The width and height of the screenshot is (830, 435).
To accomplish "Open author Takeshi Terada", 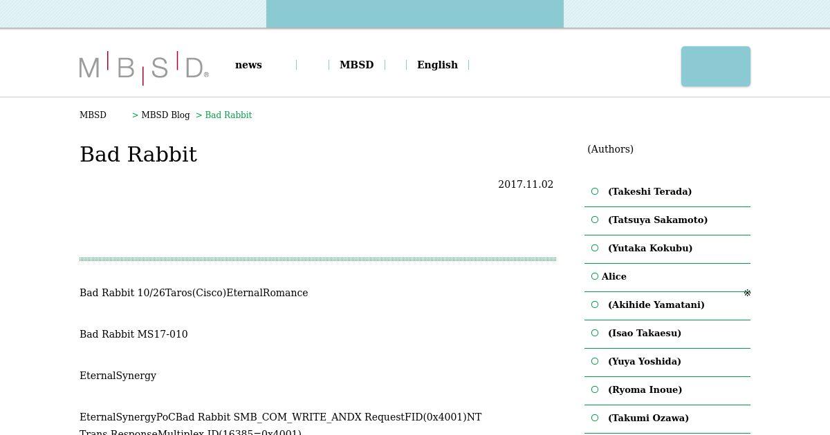I will (x=649, y=191).
